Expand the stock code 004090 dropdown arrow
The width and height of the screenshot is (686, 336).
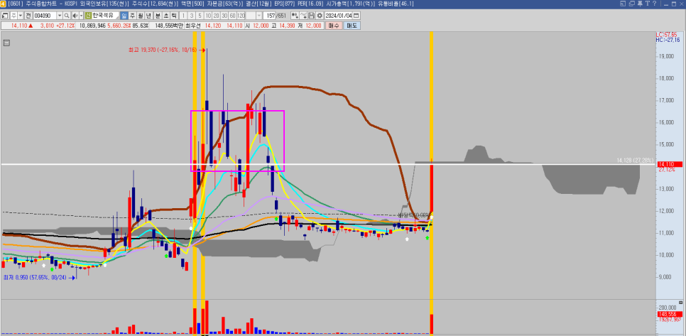[x=59, y=15]
